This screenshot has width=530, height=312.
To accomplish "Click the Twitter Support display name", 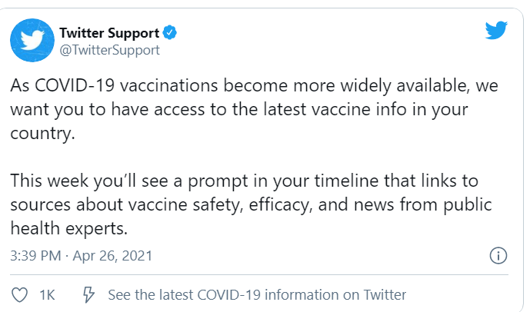I will pyautogui.click(x=109, y=33).
